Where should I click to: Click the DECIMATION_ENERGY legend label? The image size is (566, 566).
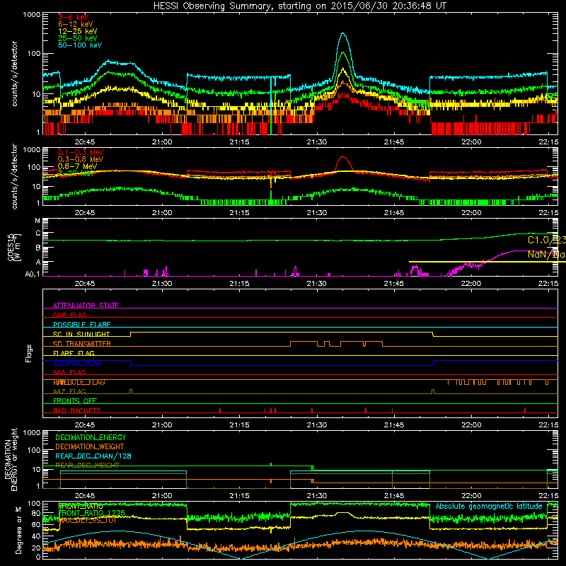pyautogui.click(x=91, y=437)
